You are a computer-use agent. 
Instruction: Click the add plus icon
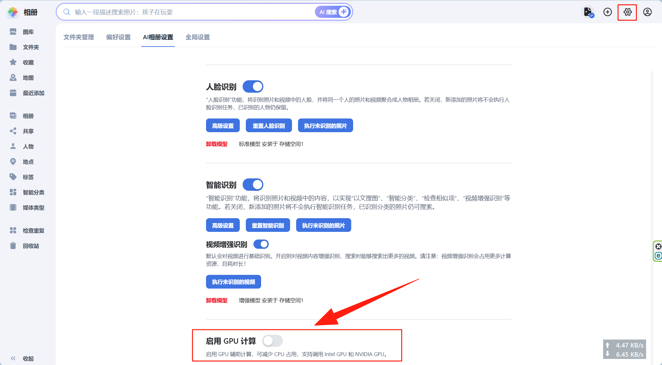pyautogui.click(x=608, y=12)
